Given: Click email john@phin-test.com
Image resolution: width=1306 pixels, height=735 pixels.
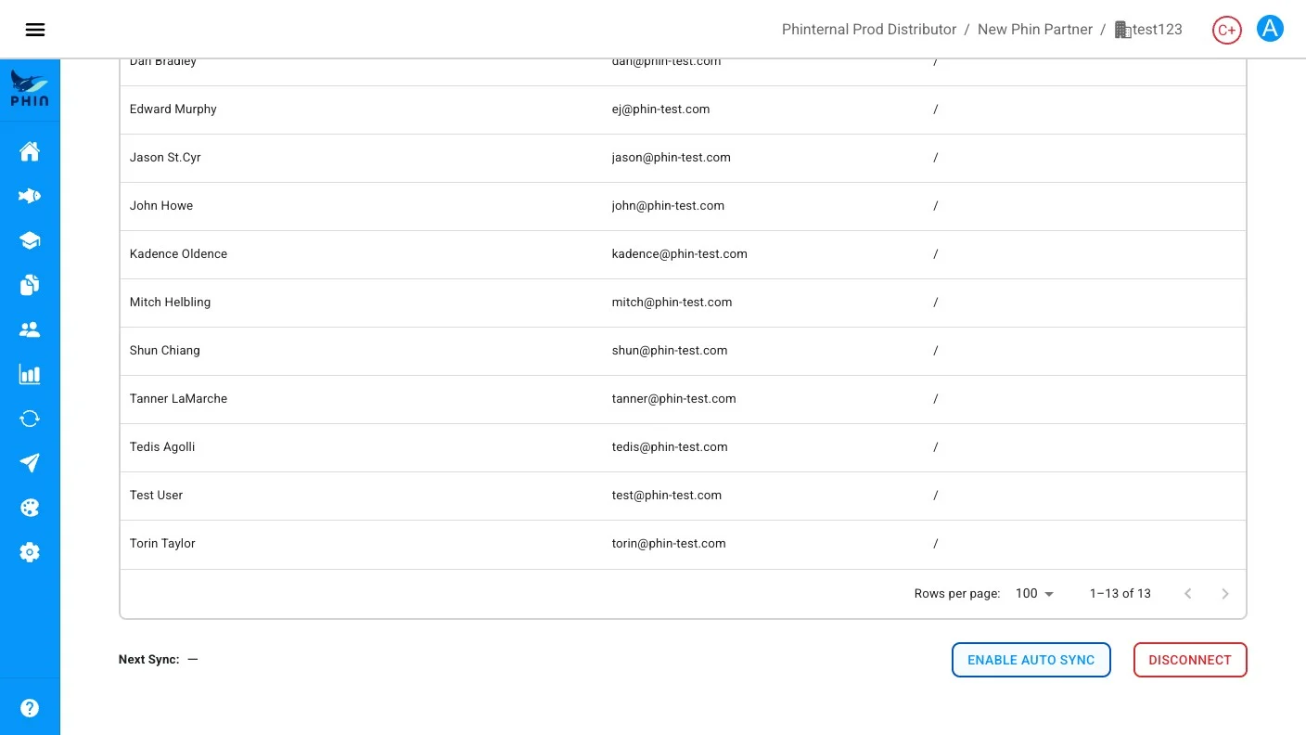Looking at the screenshot, I should 668,206.
